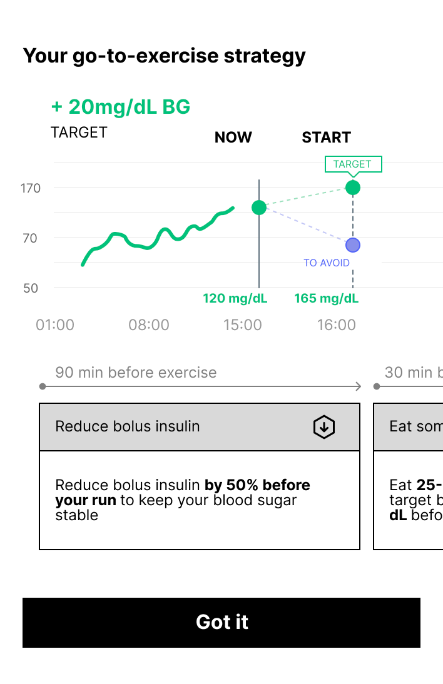
Task: Select the START column label
Action: [327, 138]
